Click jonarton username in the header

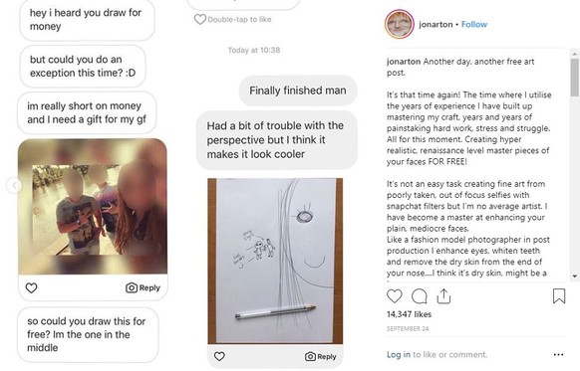point(435,24)
